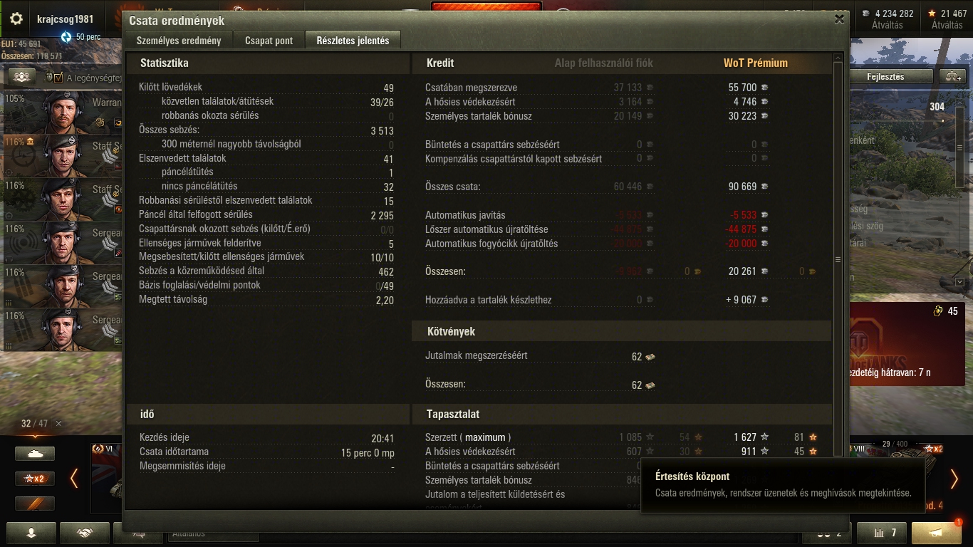Click the crew barracks icon button
Viewport: 973px width, 547px height.
coord(22,76)
